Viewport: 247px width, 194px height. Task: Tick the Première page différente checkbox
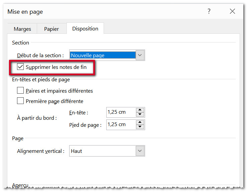click(x=20, y=101)
